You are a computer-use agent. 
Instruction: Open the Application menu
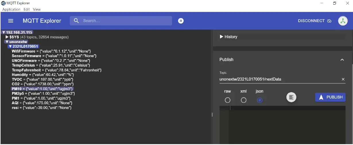click(x=11, y=9)
